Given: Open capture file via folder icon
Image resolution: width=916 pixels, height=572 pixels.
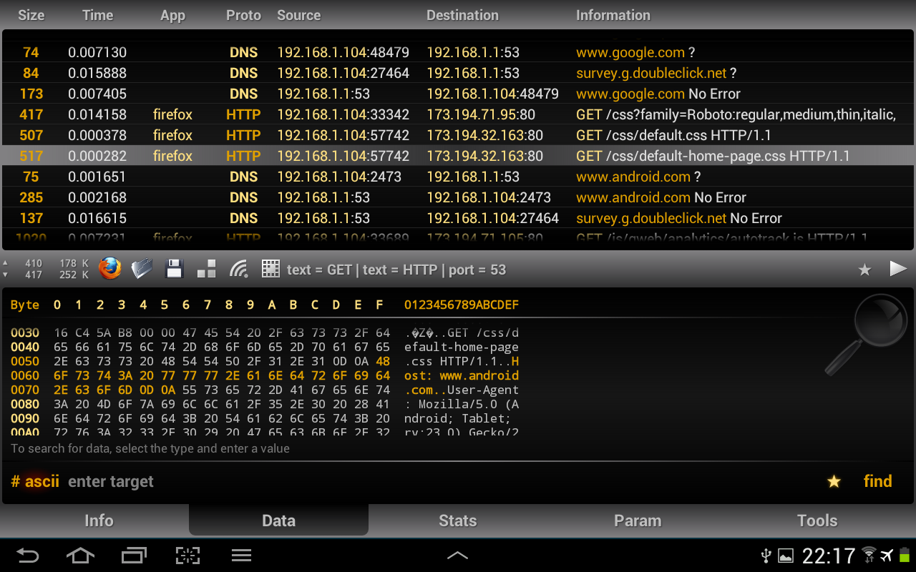Looking at the screenshot, I should pyautogui.click(x=142, y=269).
